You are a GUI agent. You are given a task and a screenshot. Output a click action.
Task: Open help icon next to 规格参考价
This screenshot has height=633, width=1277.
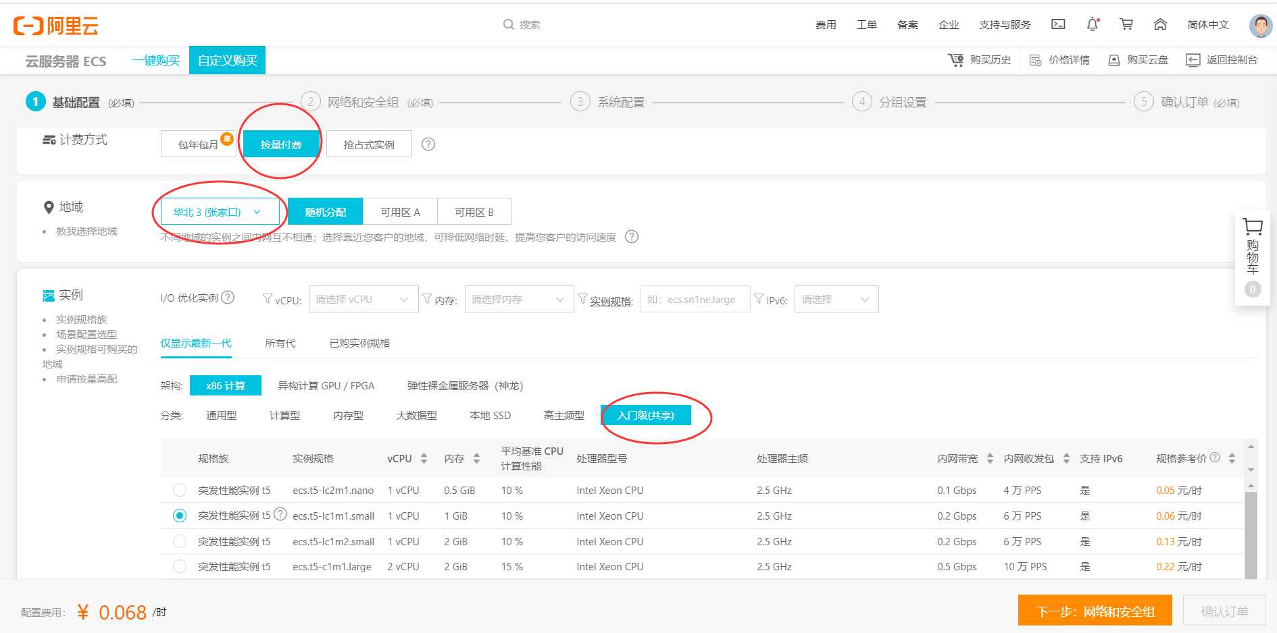(x=1215, y=458)
